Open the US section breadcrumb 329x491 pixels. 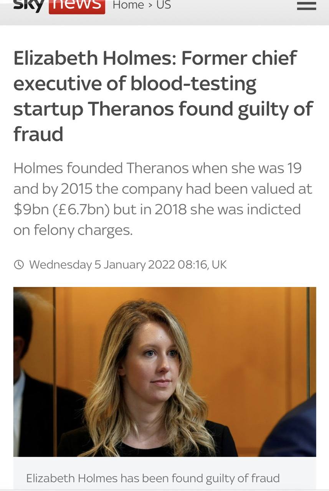click(x=164, y=5)
